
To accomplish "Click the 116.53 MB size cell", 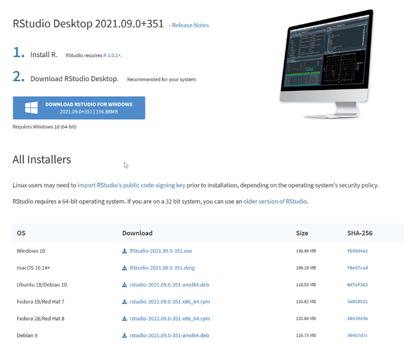I will pos(306,285).
